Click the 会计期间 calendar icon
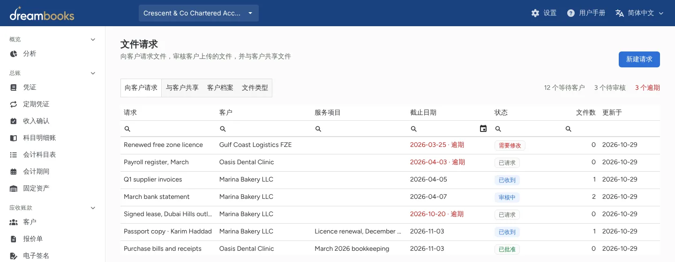 point(14,172)
